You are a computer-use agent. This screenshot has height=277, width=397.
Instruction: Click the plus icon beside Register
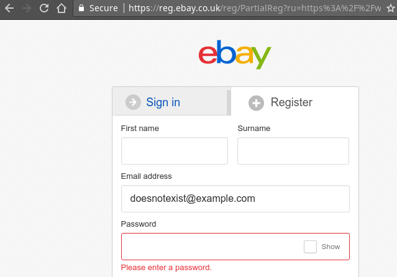click(x=256, y=103)
